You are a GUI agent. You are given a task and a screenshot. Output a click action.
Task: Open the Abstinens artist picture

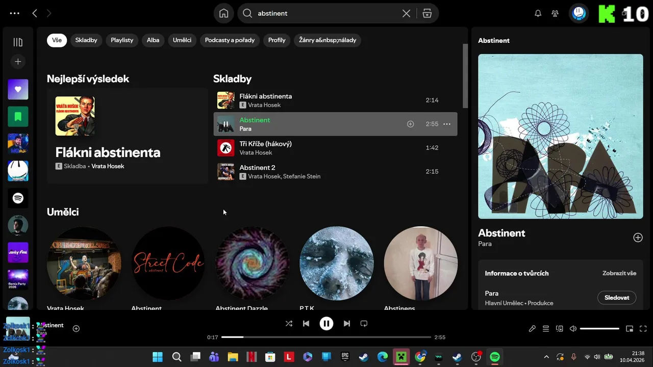(x=421, y=264)
